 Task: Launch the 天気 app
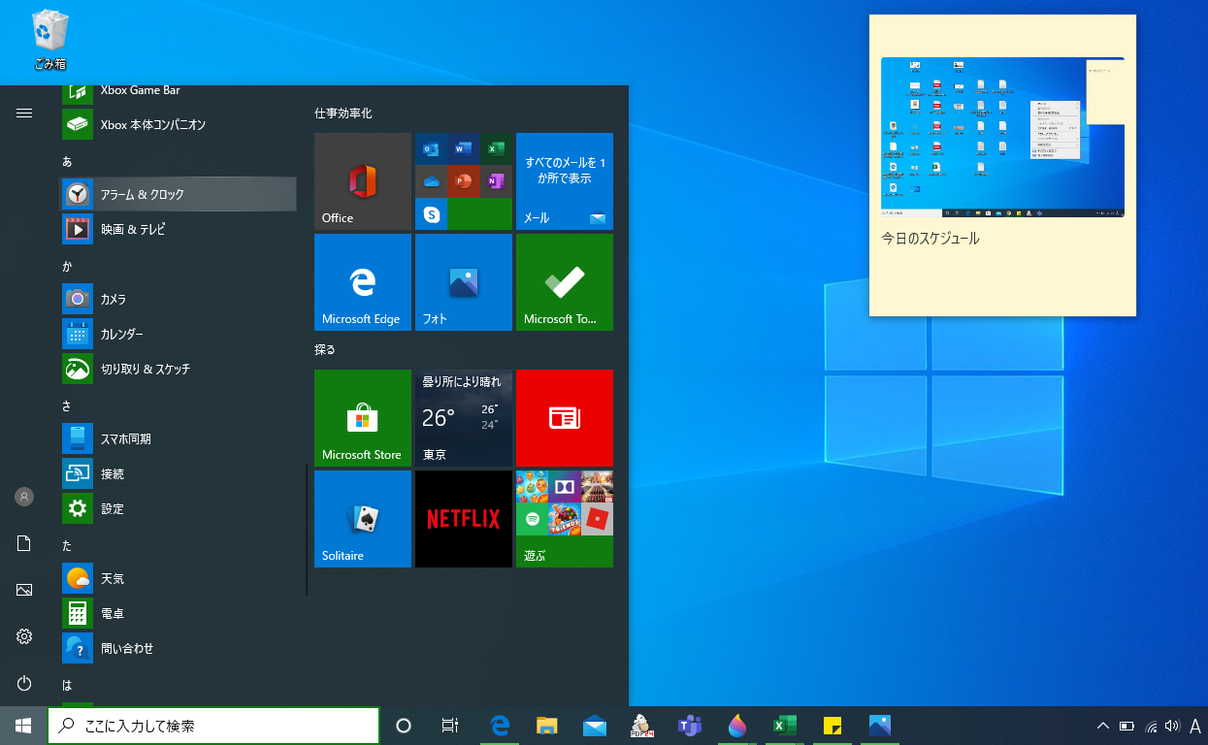[x=179, y=578]
